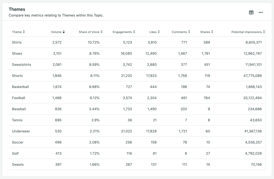Click the Share of Voice header label
274x179 pixels.
pos(89,32)
